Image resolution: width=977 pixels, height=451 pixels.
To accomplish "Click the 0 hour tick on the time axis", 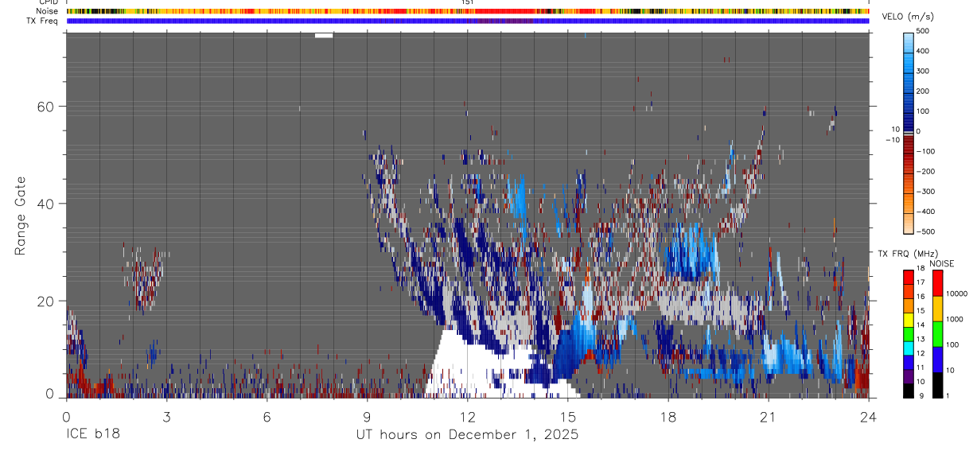I will [66, 415].
